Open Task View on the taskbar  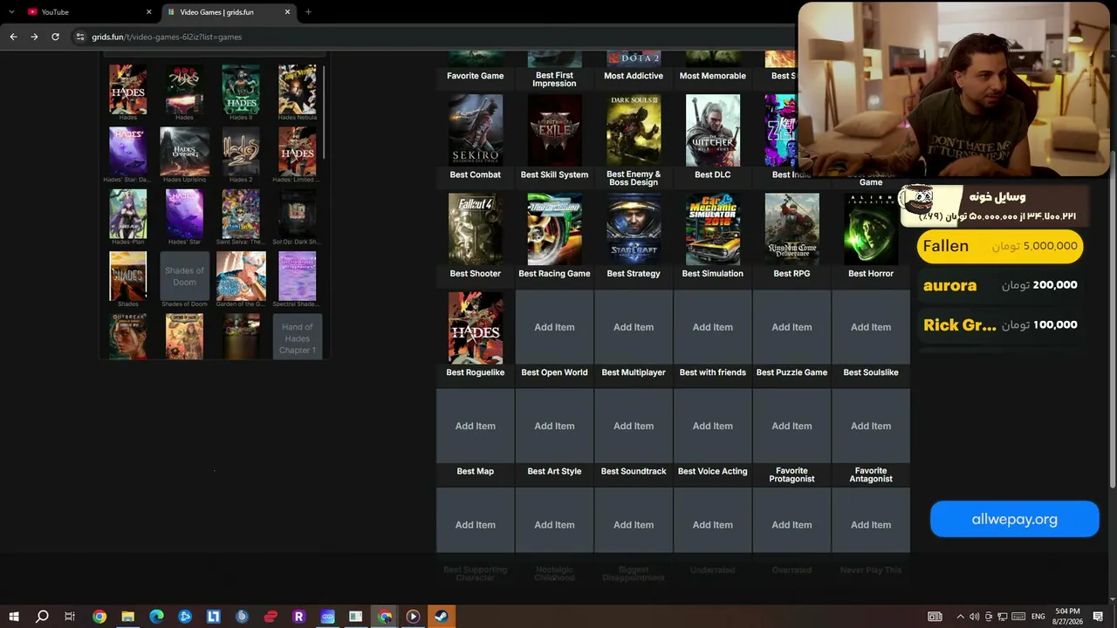coord(70,617)
